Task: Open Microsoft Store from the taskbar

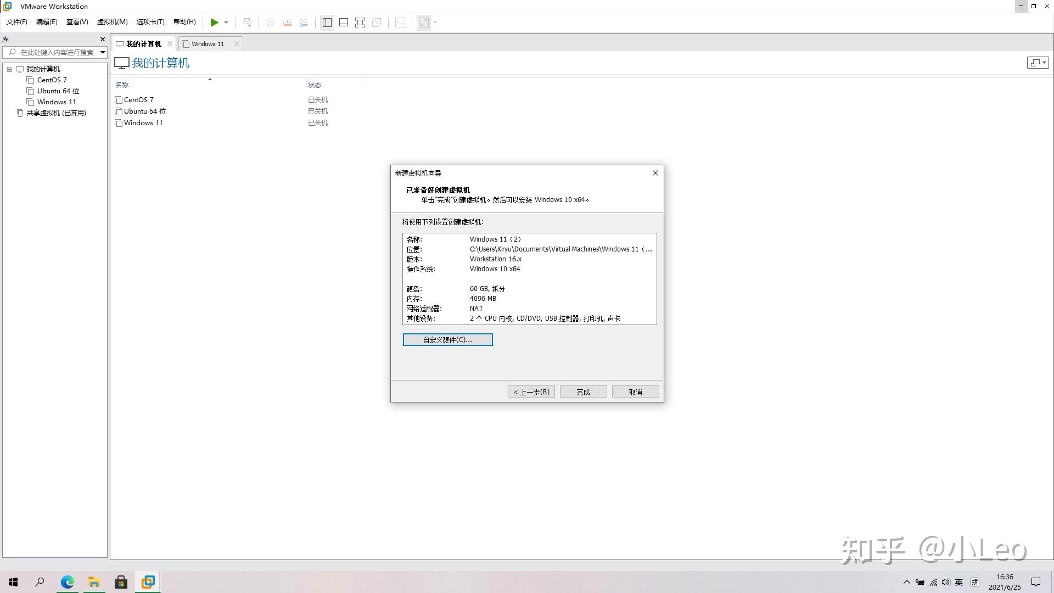Action: coord(121,582)
